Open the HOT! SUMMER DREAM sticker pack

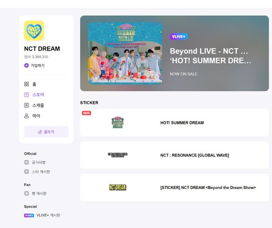pos(175,123)
